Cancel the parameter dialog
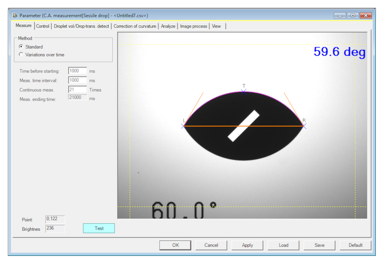 (211, 245)
